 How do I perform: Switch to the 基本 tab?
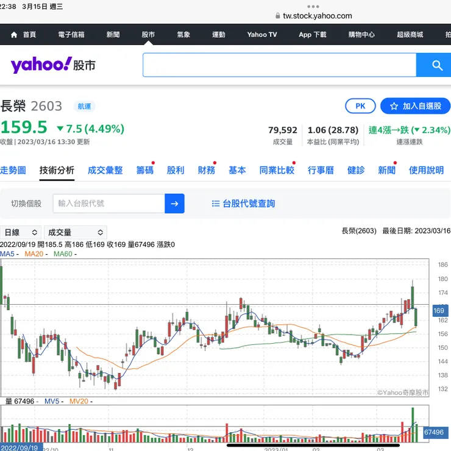coord(237,170)
